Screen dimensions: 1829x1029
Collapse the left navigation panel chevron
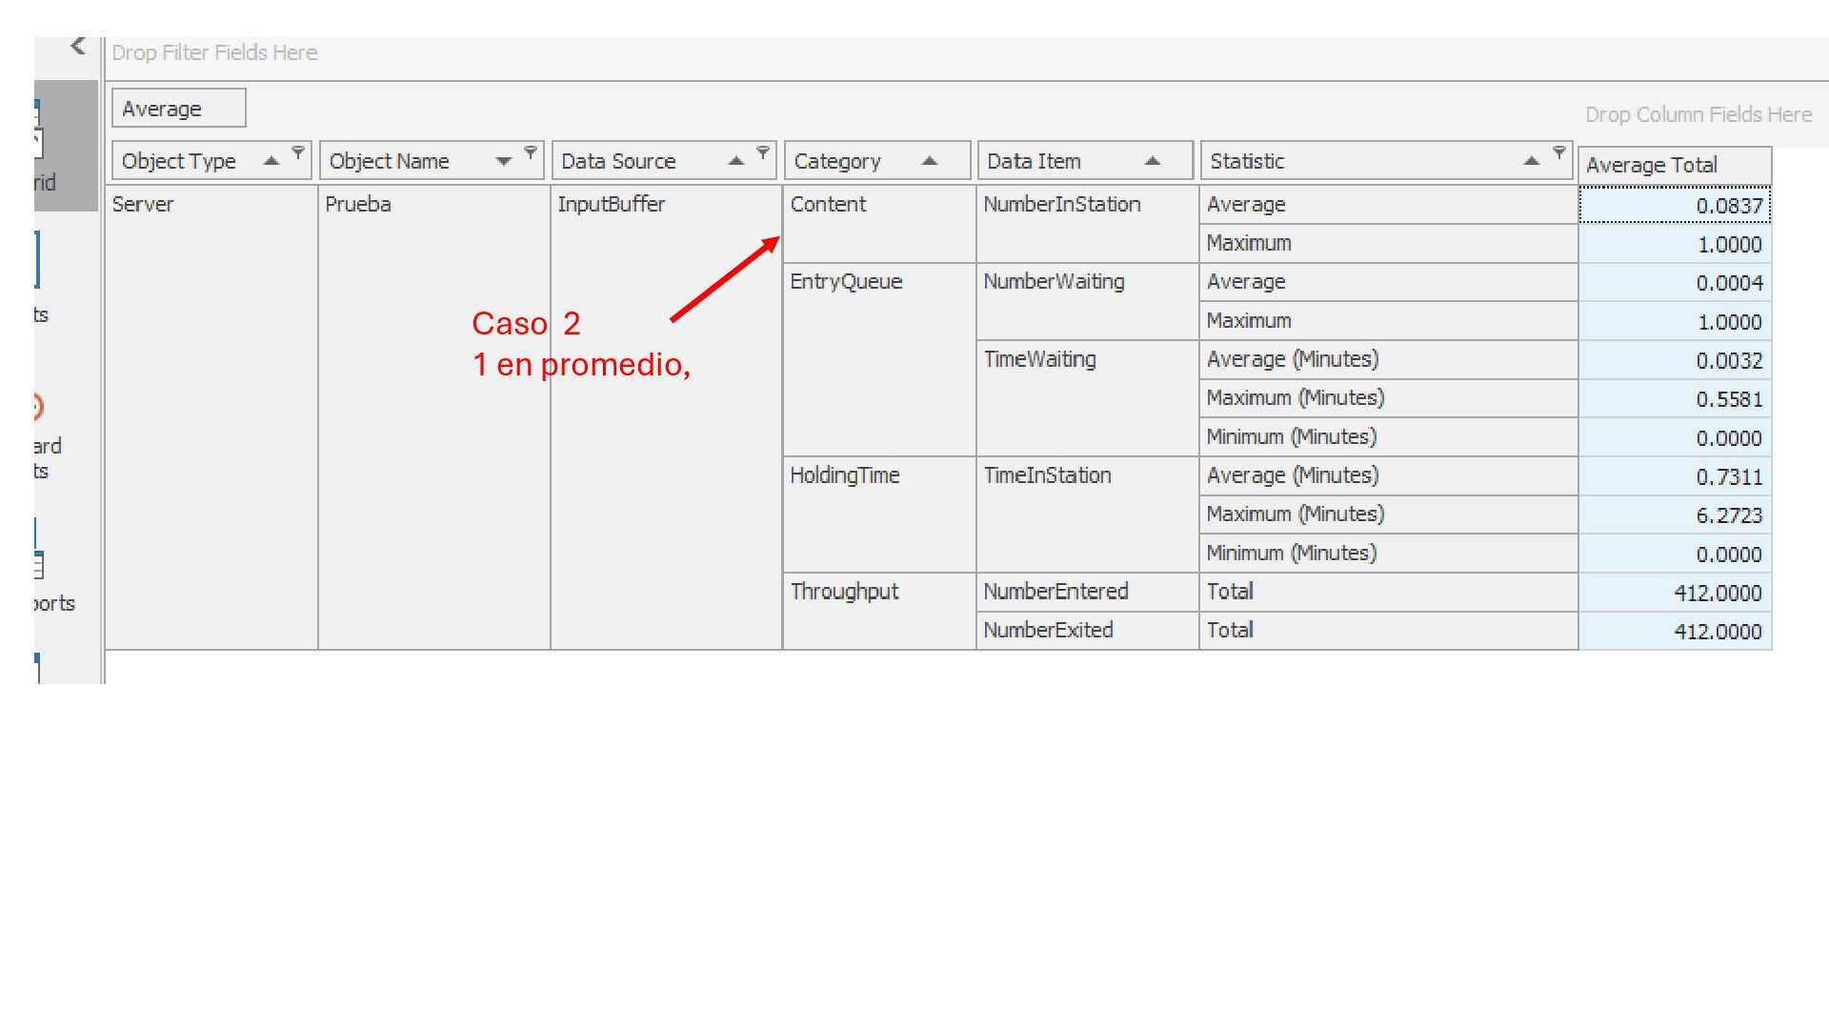pos(78,46)
